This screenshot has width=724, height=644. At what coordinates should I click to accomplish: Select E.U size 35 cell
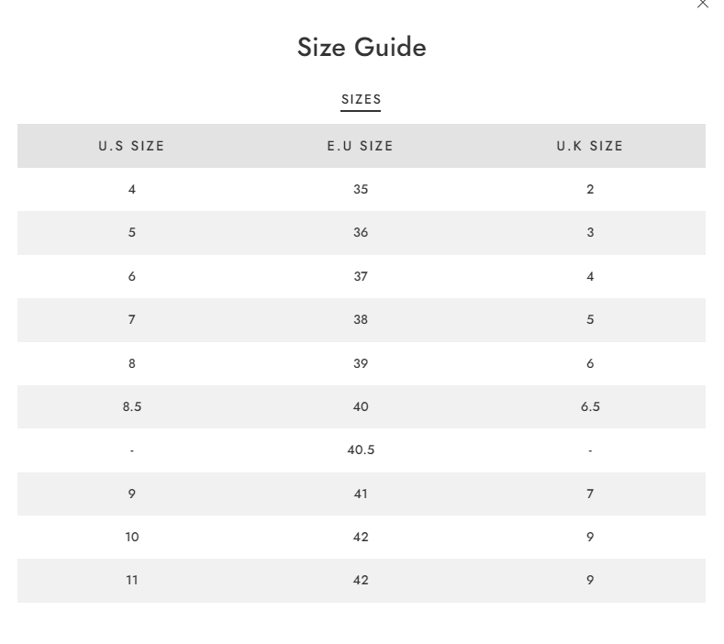pos(361,189)
